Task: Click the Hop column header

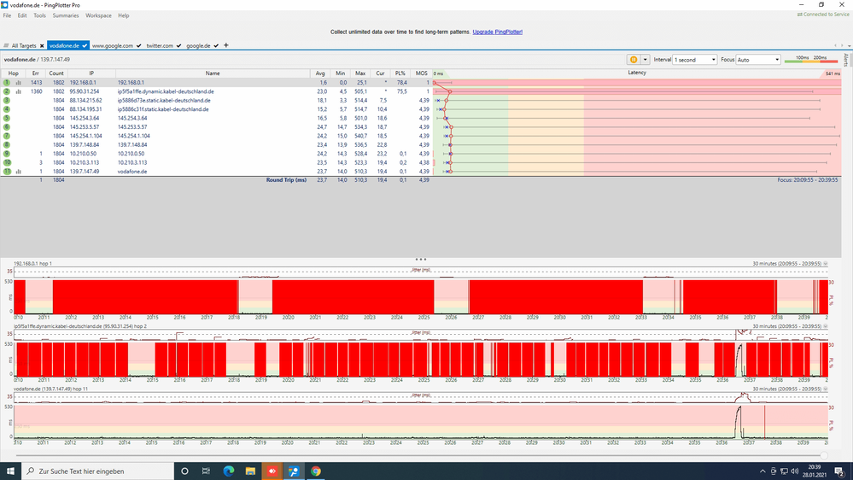Action: (13, 73)
